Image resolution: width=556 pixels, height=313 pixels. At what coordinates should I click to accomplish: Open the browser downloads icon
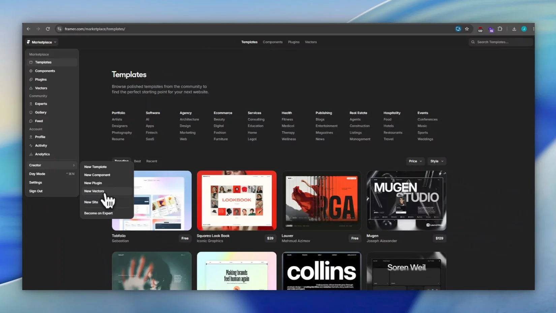[514, 29]
